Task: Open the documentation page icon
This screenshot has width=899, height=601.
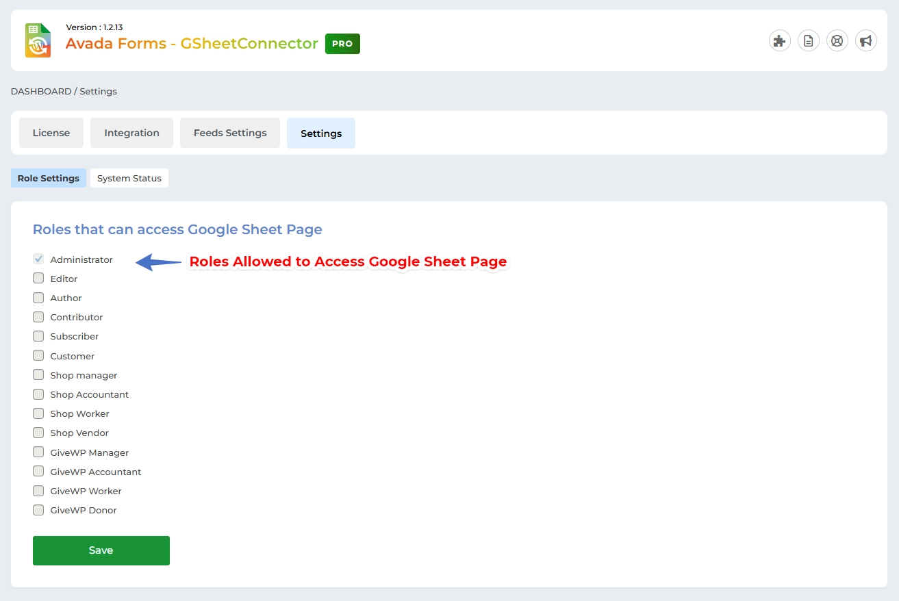Action: [x=809, y=41]
